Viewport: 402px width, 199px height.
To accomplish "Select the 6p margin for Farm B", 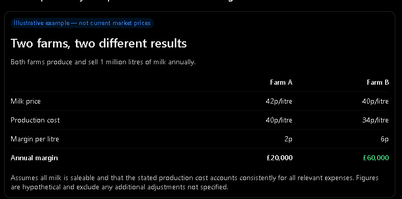I will pos(385,139).
